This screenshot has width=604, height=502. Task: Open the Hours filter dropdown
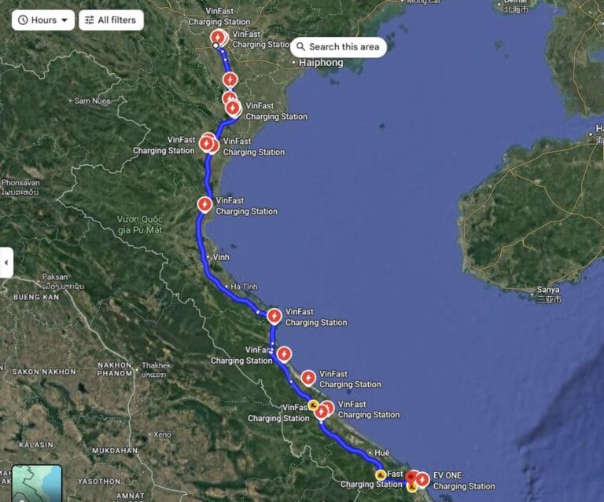(43, 20)
